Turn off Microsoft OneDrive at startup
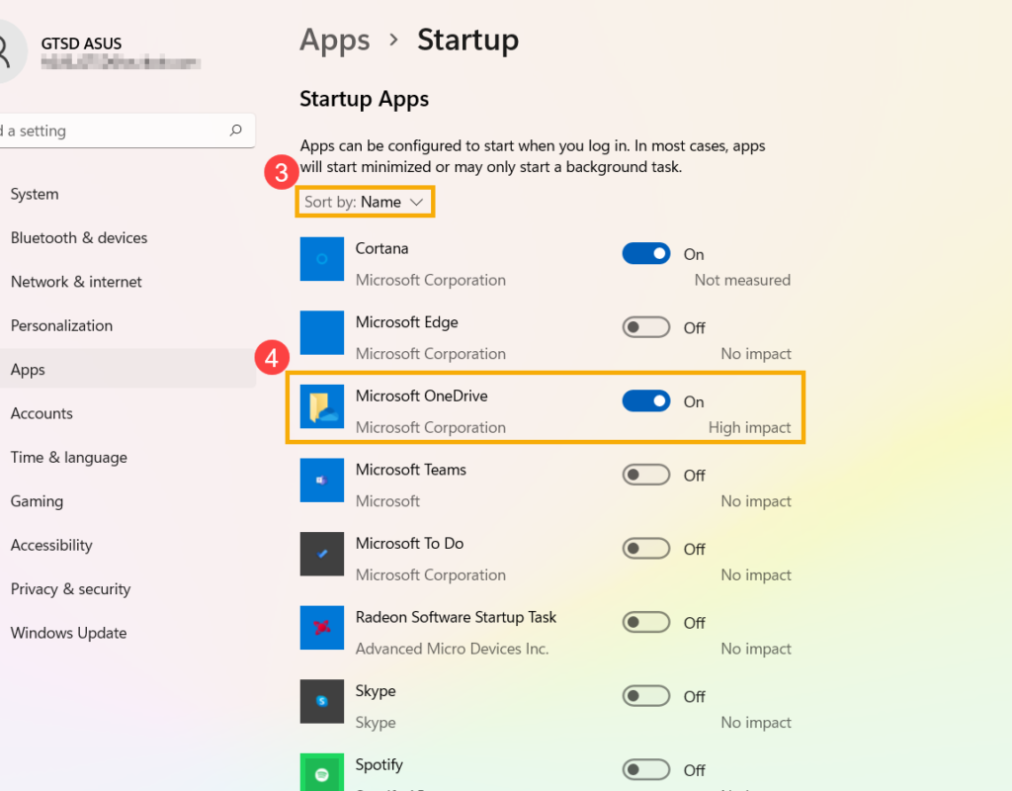The width and height of the screenshot is (1012, 791). coord(646,401)
